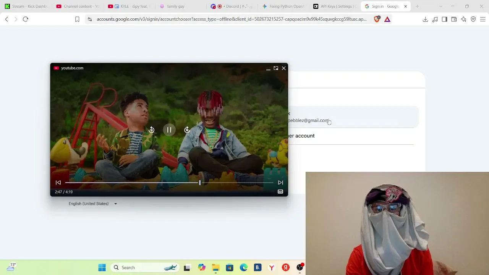
Task: Open the OBS Studio taskbar icon
Action: coord(300,267)
